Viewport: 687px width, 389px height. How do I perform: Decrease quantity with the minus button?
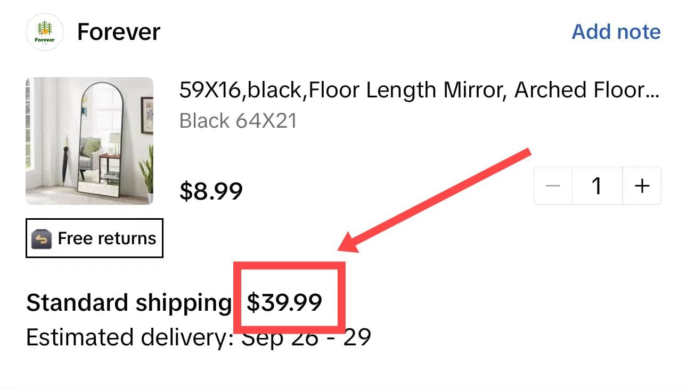[553, 186]
